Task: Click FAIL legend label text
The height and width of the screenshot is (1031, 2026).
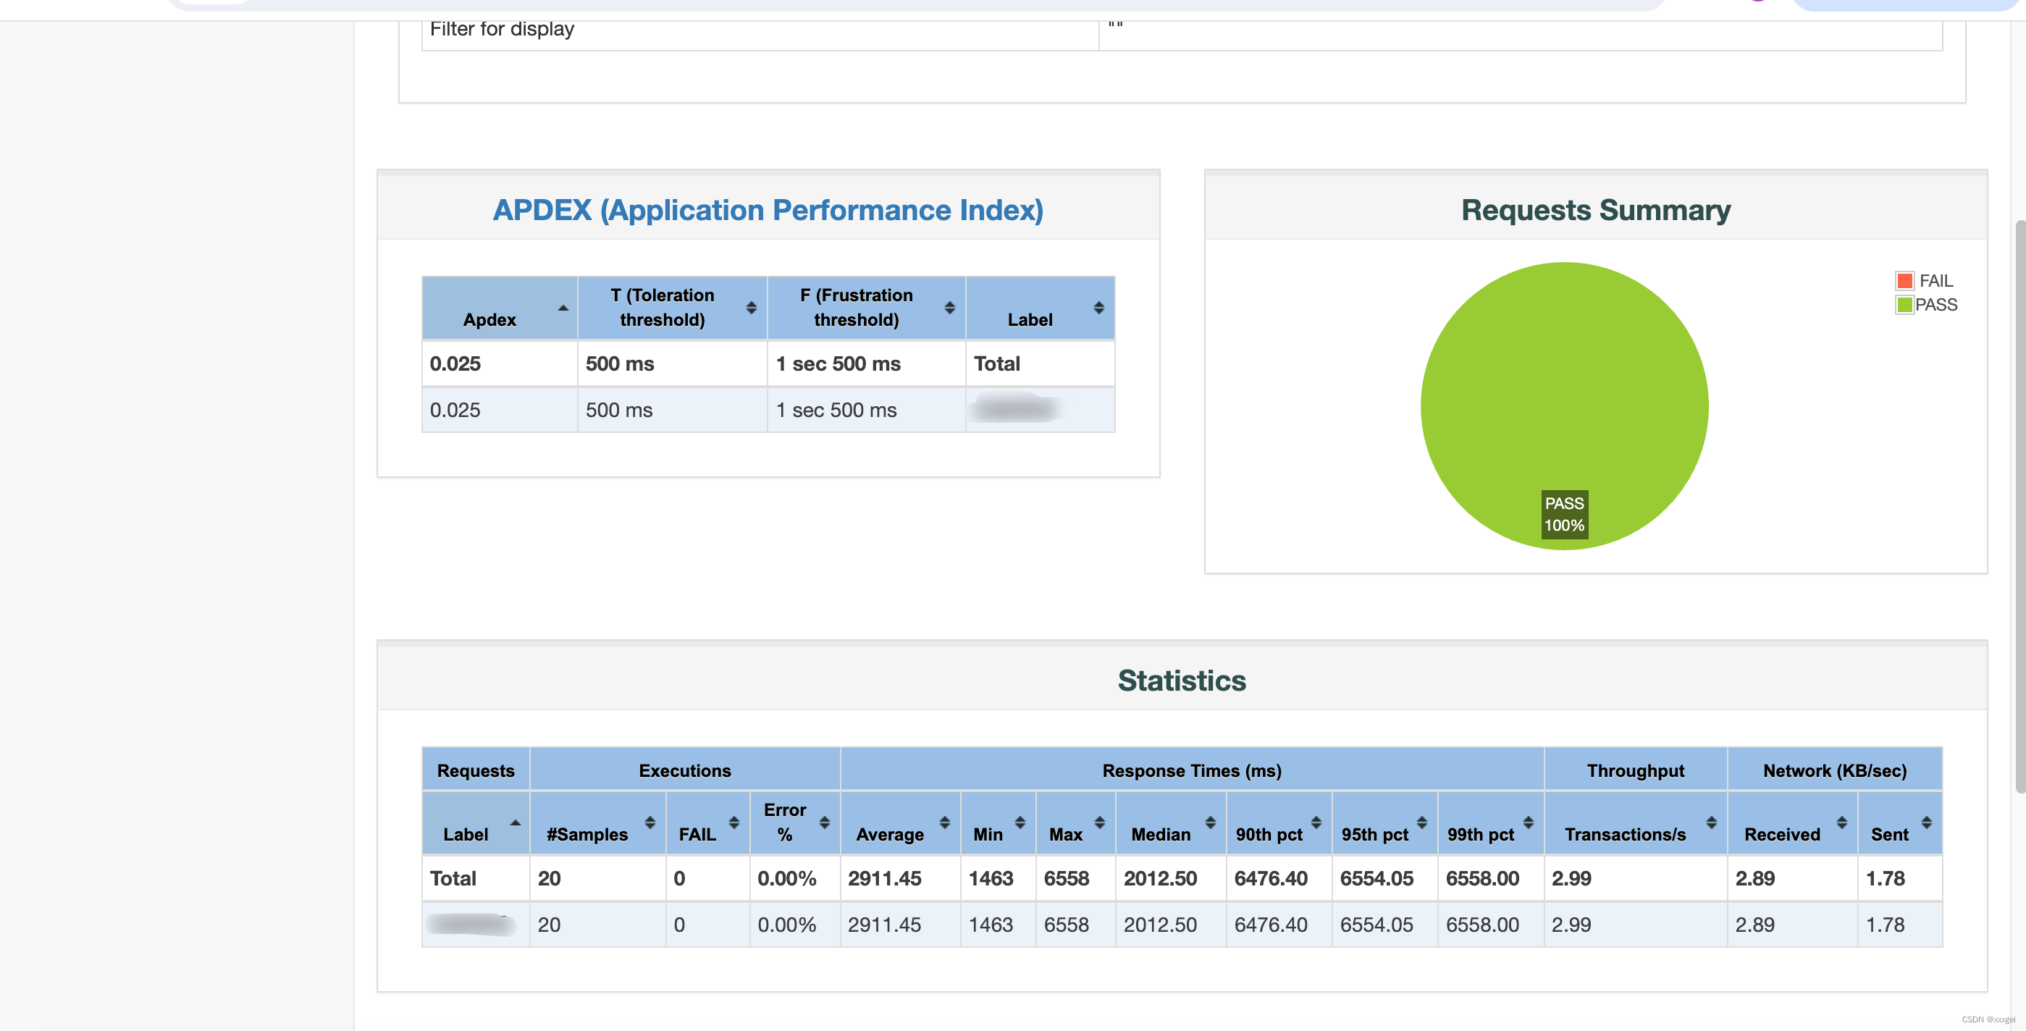Action: pyautogui.click(x=1936, y=281)
